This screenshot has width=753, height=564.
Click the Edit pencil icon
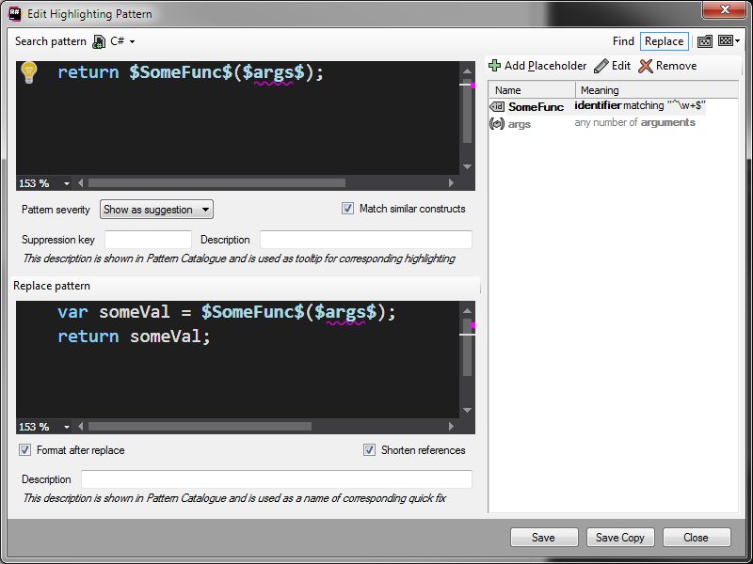(601, 66)
